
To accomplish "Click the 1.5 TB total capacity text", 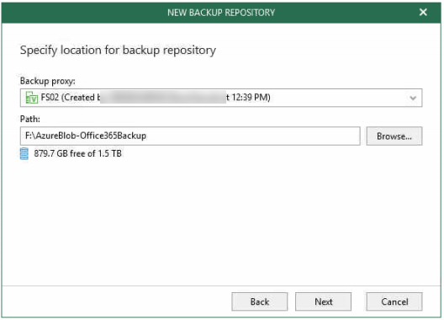I will [109, 153].
